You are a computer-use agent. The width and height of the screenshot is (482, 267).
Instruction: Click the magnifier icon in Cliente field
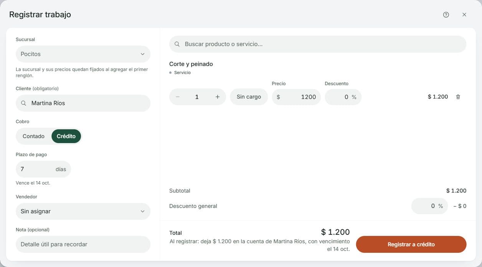(23, 103)
